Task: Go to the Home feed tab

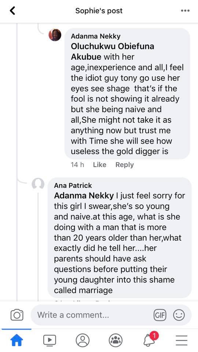Action: [16, 340]
